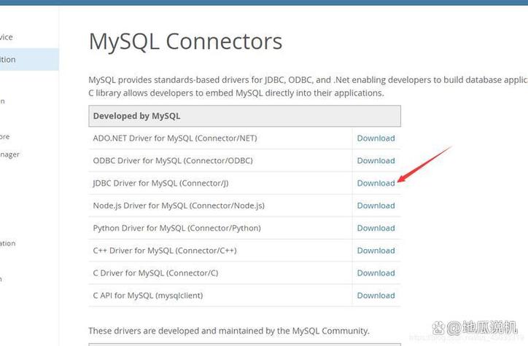Viewport: 528px width, 346px height.
Task: Click 'Node.js Driver for MySQL (Connector/Node.js)' text
Action: pos(179,206)
